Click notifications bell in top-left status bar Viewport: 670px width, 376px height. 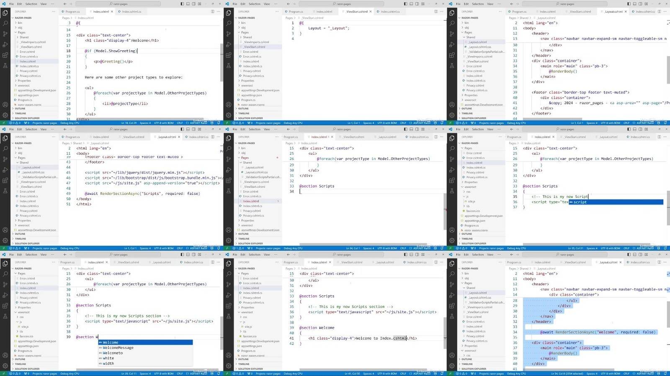tap(219, 123)
